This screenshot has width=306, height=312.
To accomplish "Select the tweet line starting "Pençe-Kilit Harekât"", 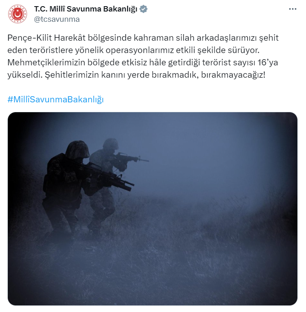I will click(143, 38).
